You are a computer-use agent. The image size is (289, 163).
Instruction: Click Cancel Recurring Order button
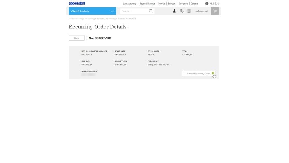(x=199, y=73)
